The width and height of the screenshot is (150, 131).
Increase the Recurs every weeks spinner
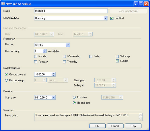[45, 50]
